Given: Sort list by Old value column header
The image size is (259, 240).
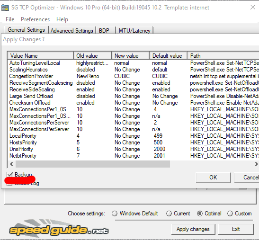Looking at the screenshot, I should coord(92,56).
